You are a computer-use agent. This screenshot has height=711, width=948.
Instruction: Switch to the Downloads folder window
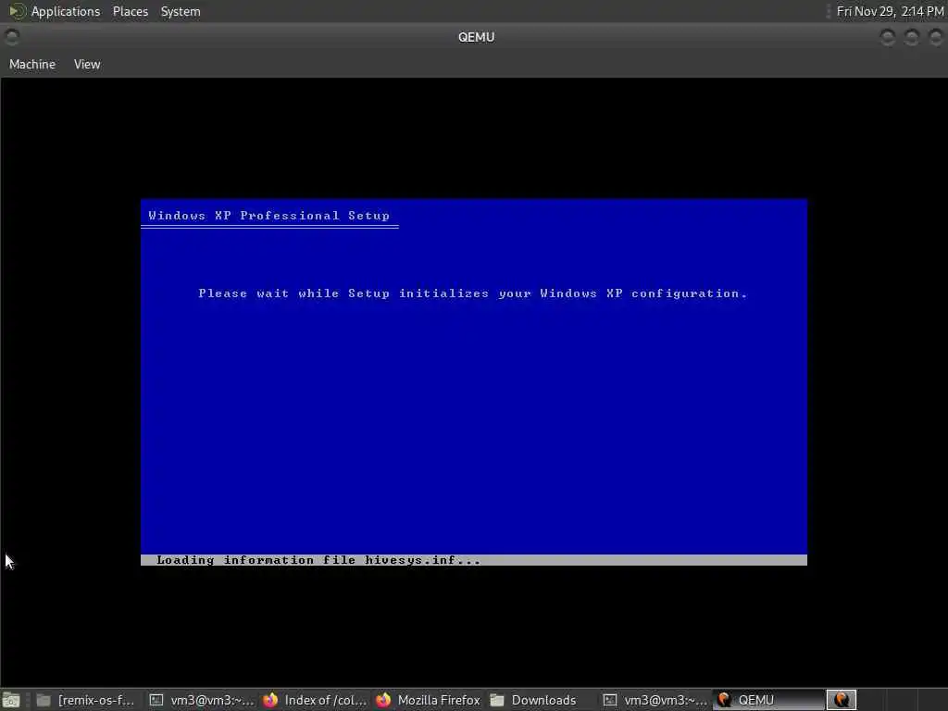(x=542, y=700)
